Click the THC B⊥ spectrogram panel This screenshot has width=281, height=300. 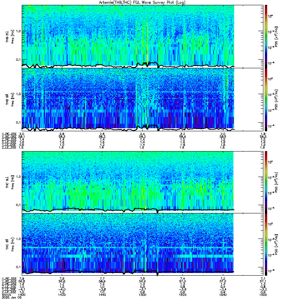[x=142, y=182]
